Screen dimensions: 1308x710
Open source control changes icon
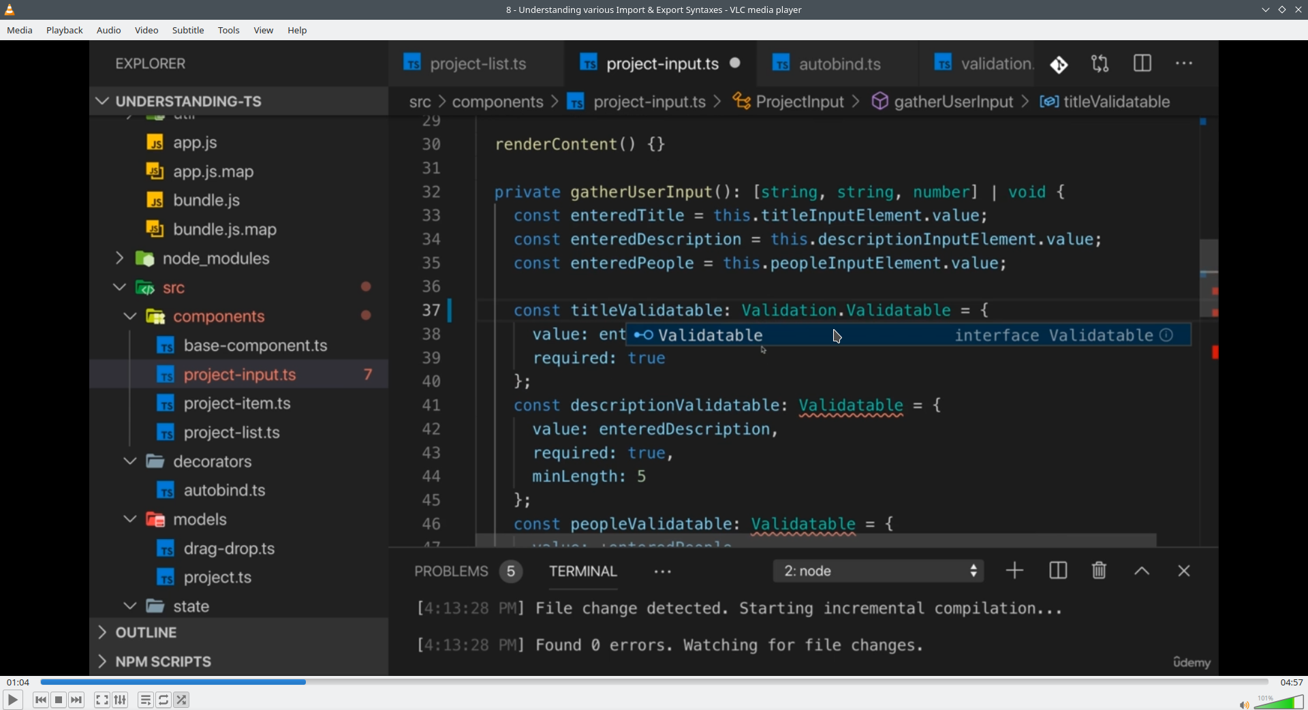(1059, 64)
